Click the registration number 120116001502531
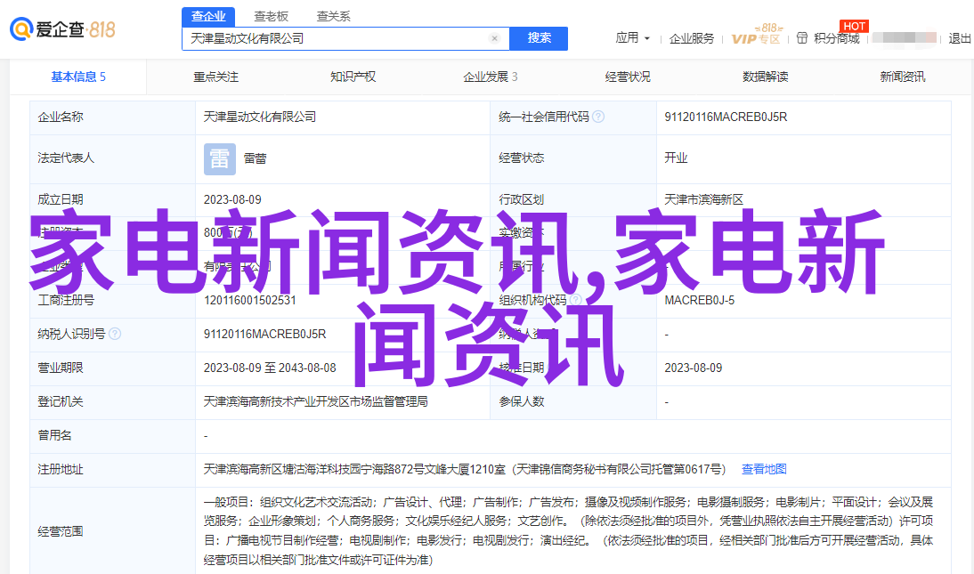 (x=249, y=300)
